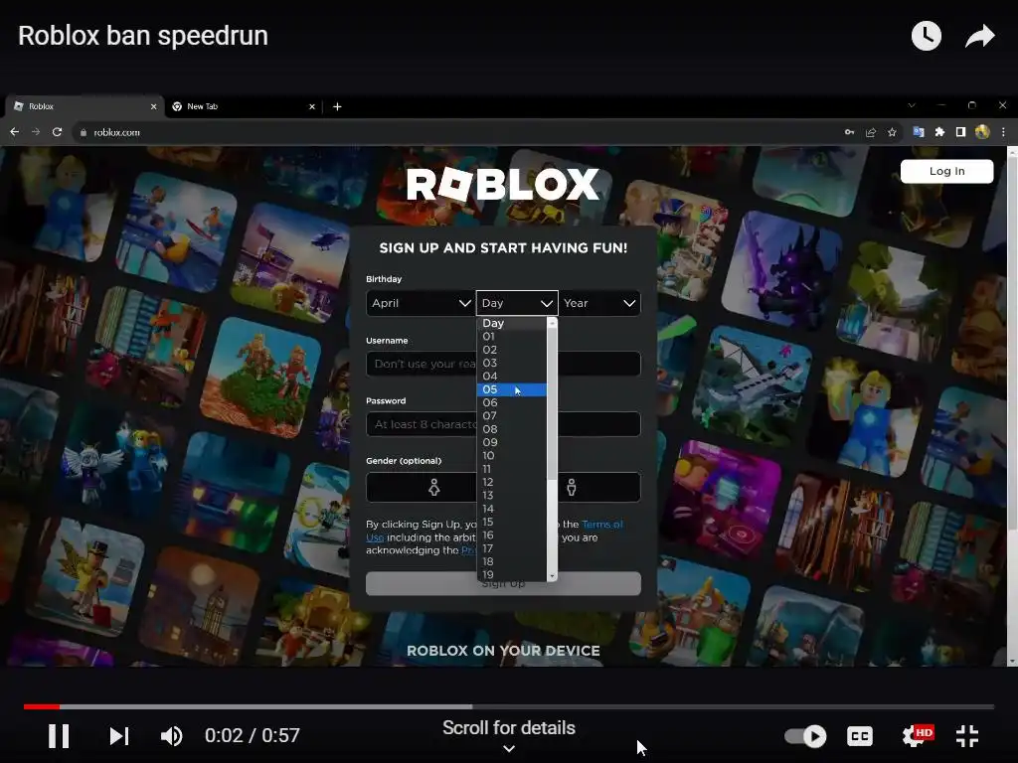Open the tab search chevron
This screenshot has height=763, width=1018.
click(x=912, y=105)
